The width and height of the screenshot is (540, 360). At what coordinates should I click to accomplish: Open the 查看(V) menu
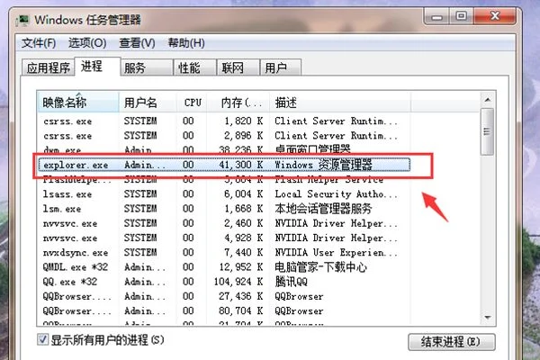point(137,43)
